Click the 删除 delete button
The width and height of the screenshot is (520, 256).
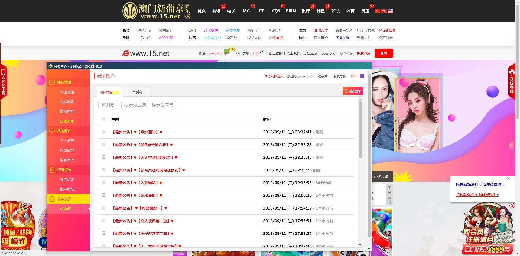click(x=108, y=105)
